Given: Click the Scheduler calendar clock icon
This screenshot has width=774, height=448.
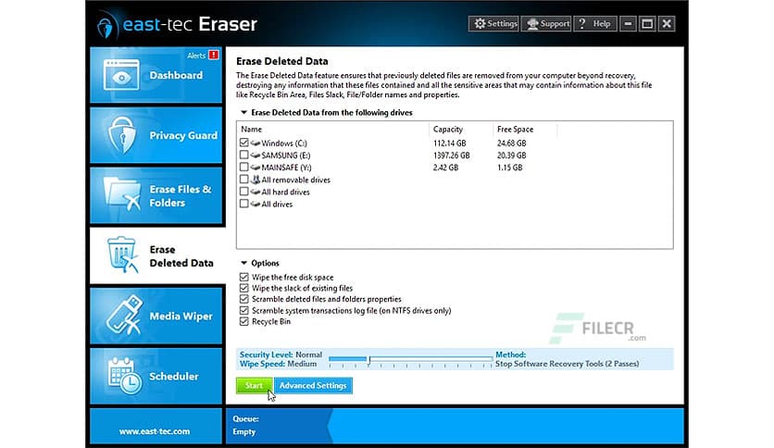Looking at the screenshot, I should pos(124,376).
